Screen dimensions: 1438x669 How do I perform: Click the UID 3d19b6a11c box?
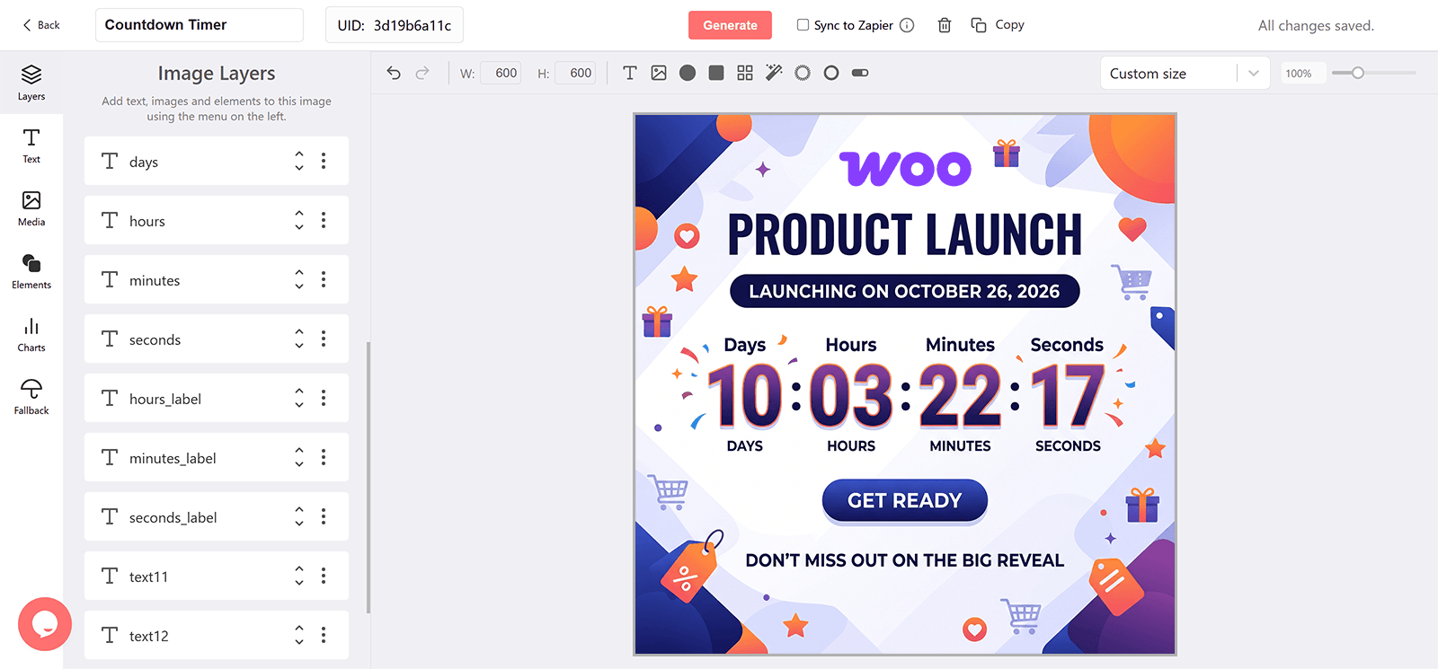coord(395,25)
